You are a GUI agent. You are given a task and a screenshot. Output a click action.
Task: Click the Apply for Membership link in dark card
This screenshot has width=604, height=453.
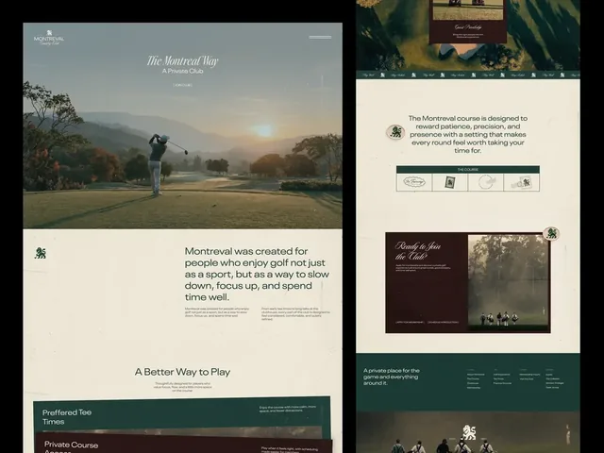click(410, 322)
